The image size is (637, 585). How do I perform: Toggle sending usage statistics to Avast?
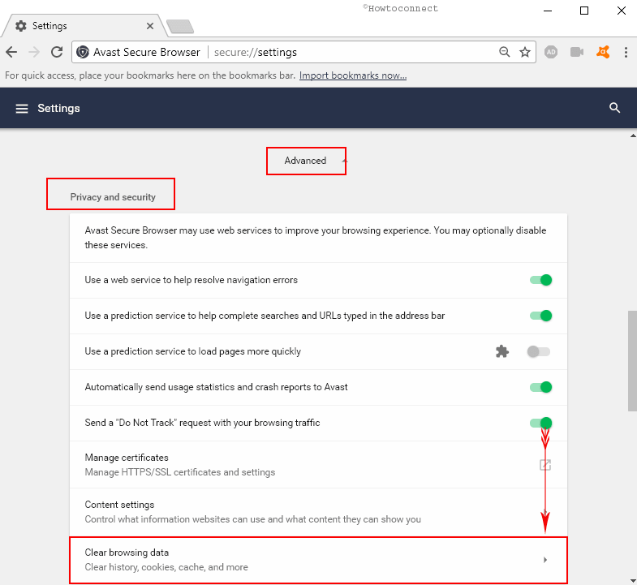540,387
